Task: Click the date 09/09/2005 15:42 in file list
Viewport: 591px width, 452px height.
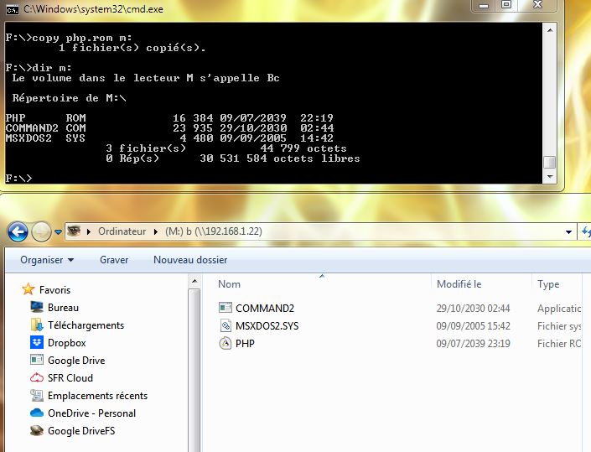Action: tap(473, 326)
